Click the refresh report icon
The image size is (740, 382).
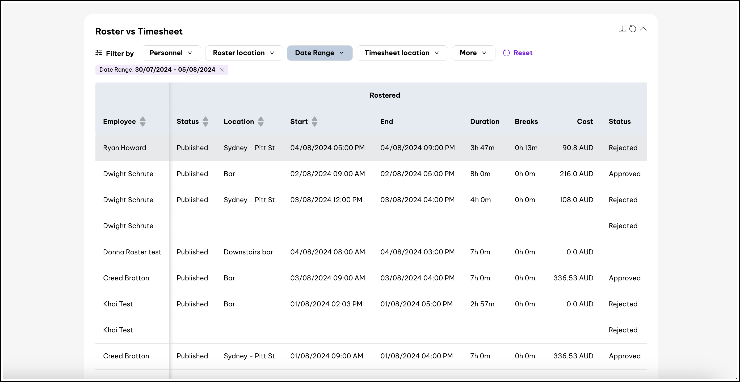tap(632, 29)
